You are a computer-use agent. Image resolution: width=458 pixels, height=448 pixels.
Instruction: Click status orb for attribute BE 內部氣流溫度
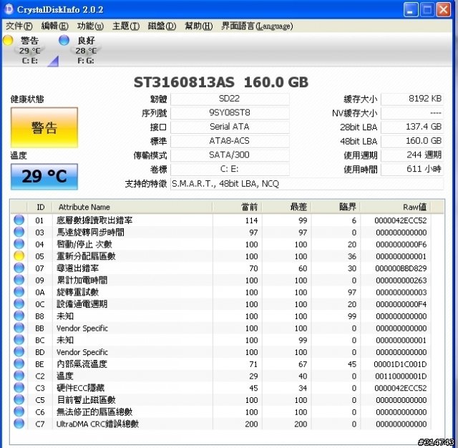tap(19, 364)
